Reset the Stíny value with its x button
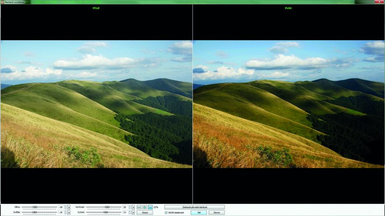The image size is (385, 216). tap(69, 207)
